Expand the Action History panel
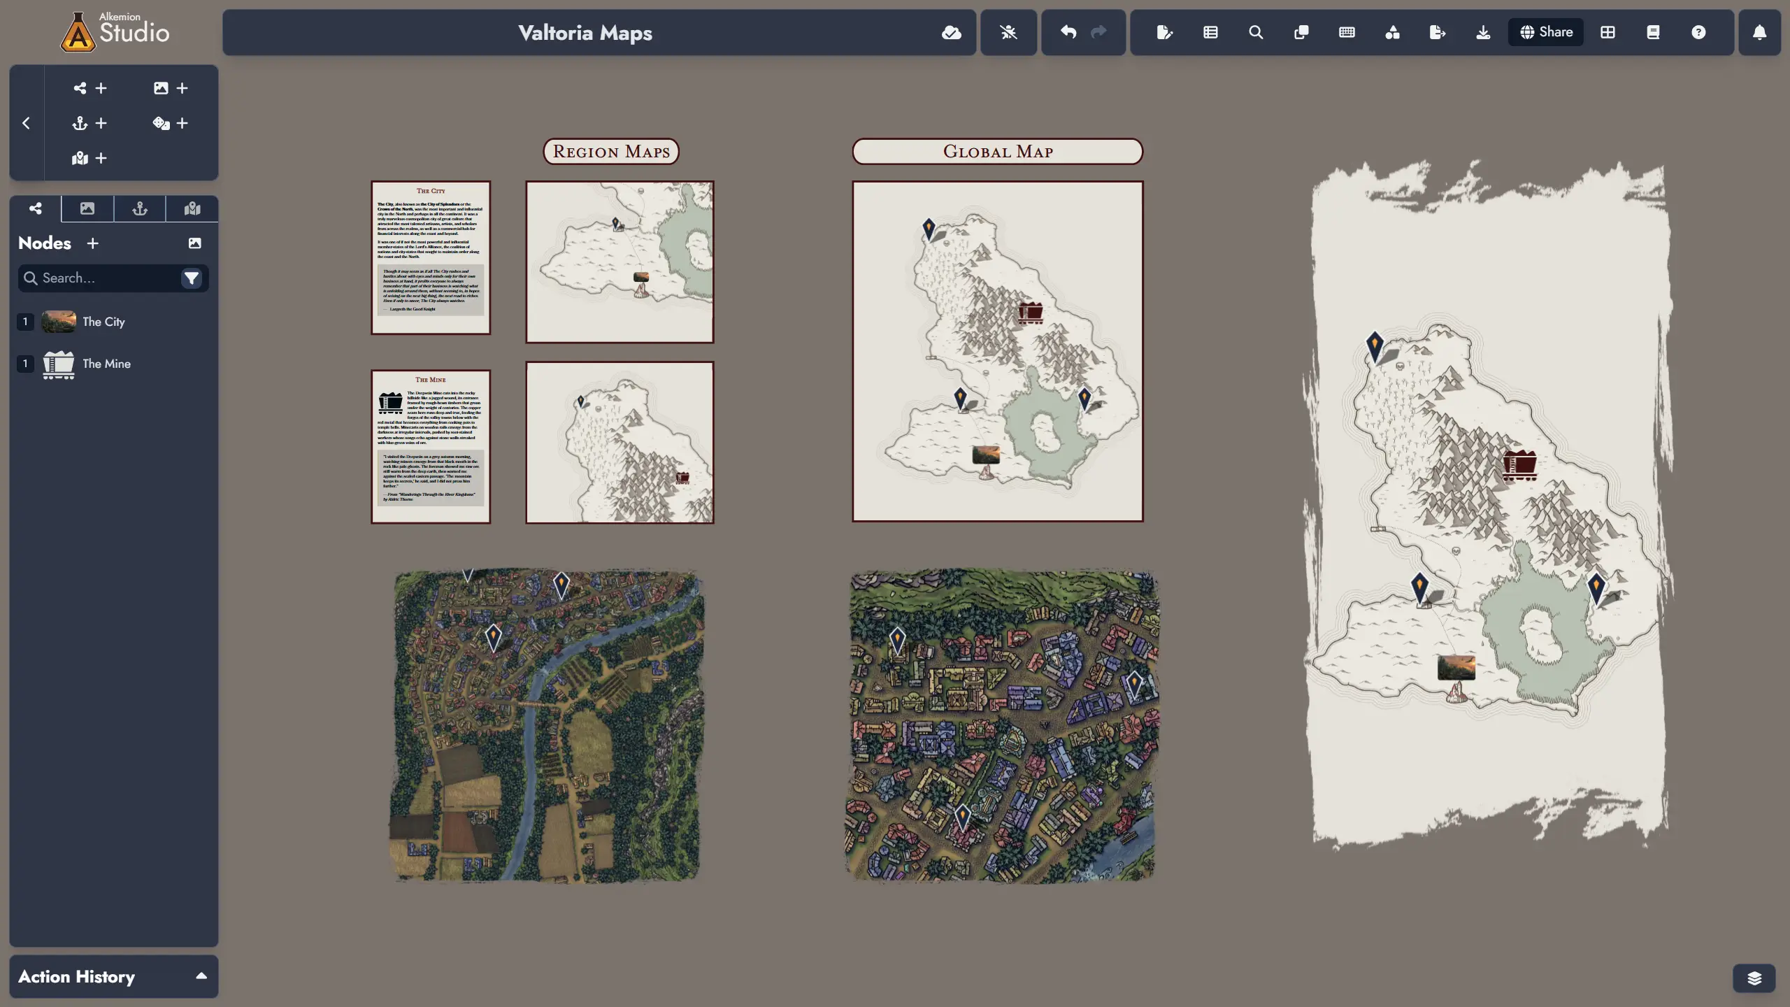1790x1007 pixels. [x=201, y=976]
